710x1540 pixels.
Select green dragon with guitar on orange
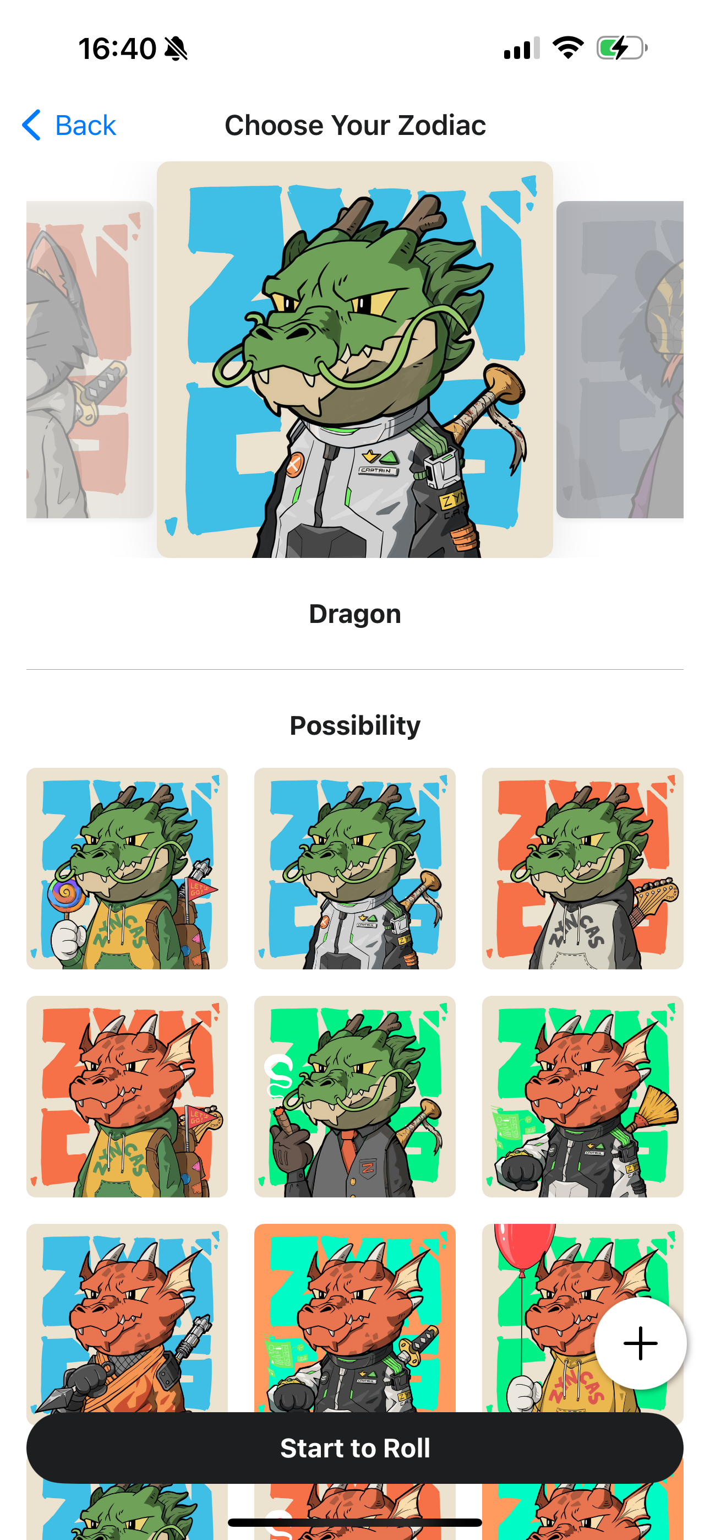pos(583,868)
